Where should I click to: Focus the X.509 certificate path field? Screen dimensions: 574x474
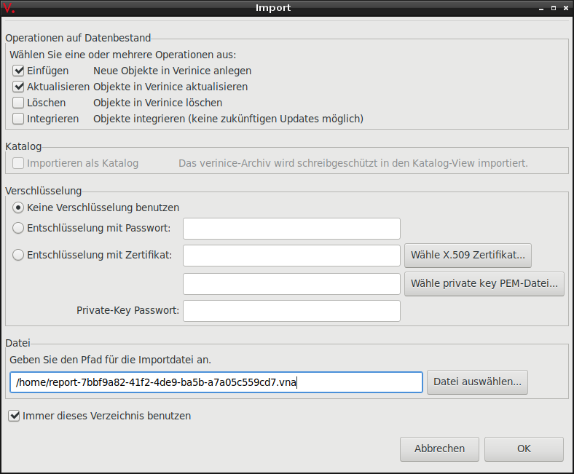pyautogui.click(x=291, y=256)
